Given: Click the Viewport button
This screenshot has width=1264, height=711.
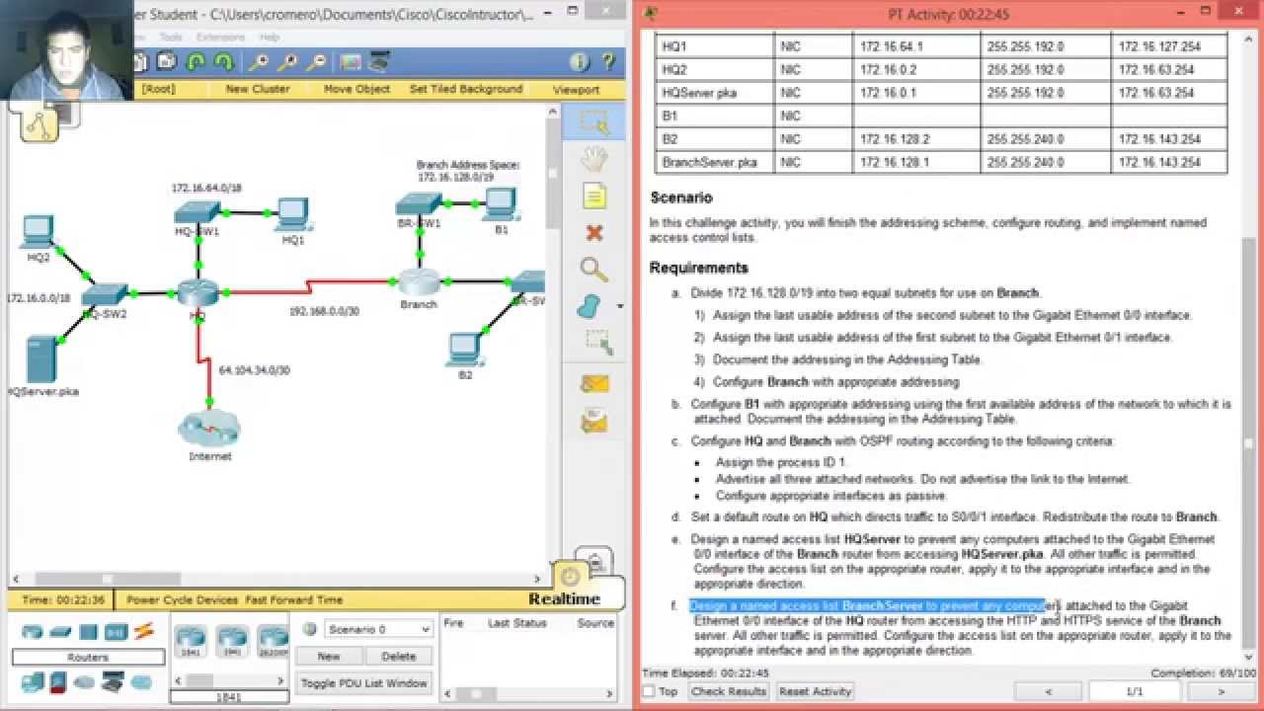Looking at the screenshot, I should click(x=576, y=89).
